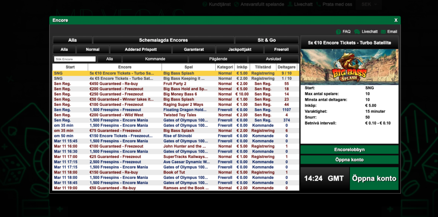Click the Floating Dragon Hold game cell
The width and height of the screenshot is (438, 217).
(189, 110)
